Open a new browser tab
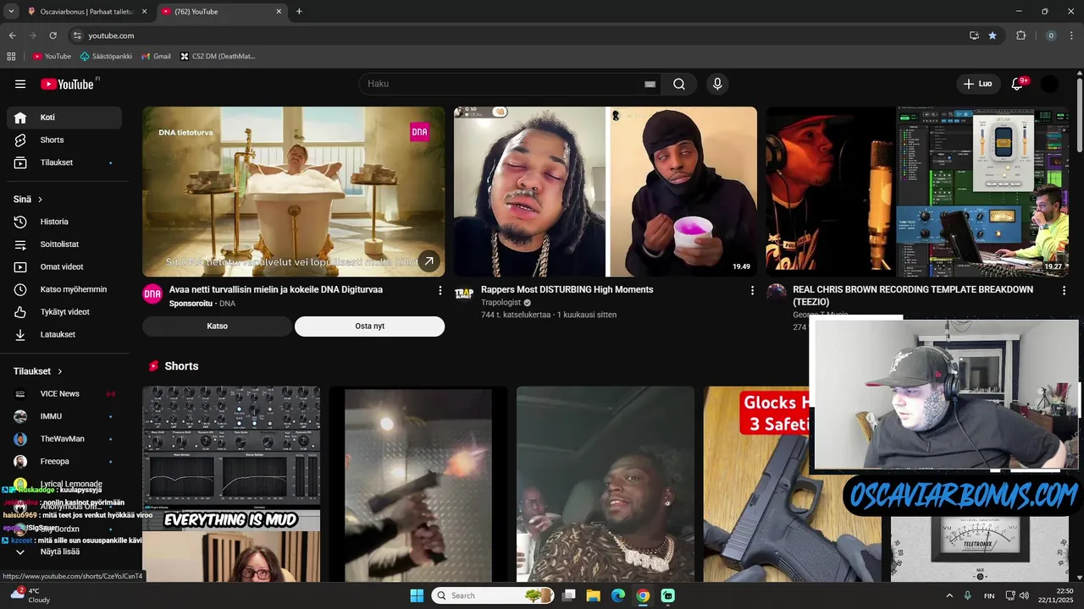Screen dimensions: 1084x609 coord(299,11)
